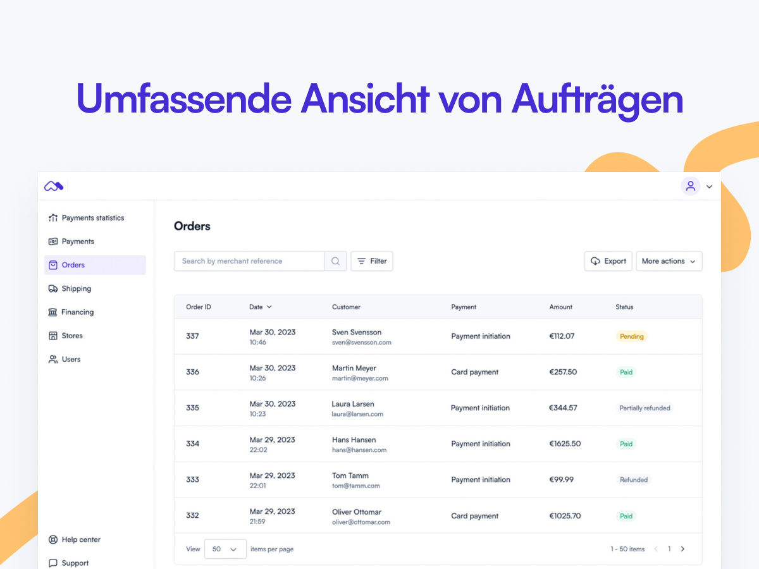This screenshot has height=569, width=759.
Task: Open the Financing bank icon
Action: coord(53,312)
